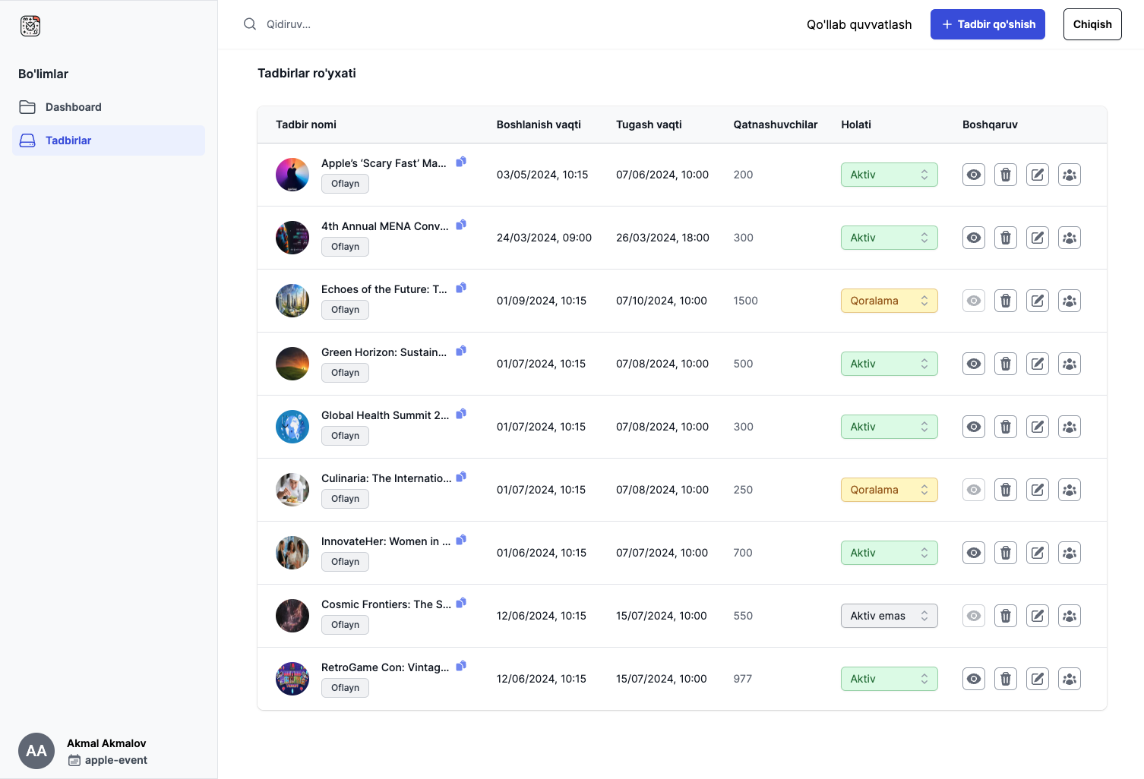Toggle visibility for Cosmic Frontiers event
Image resolution: width=1144 pixels, height=779 pixels.
973,616
